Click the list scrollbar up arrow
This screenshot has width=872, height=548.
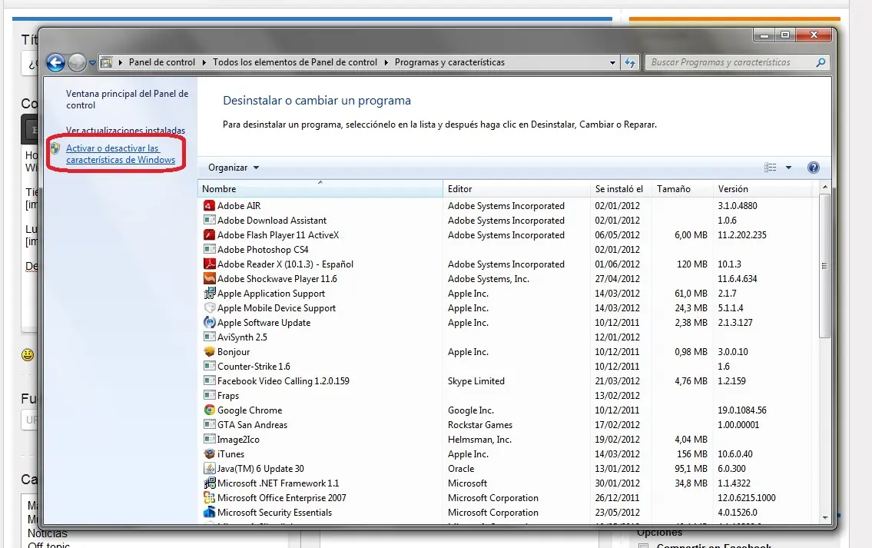pyautogui.click(x=824, y=188)
